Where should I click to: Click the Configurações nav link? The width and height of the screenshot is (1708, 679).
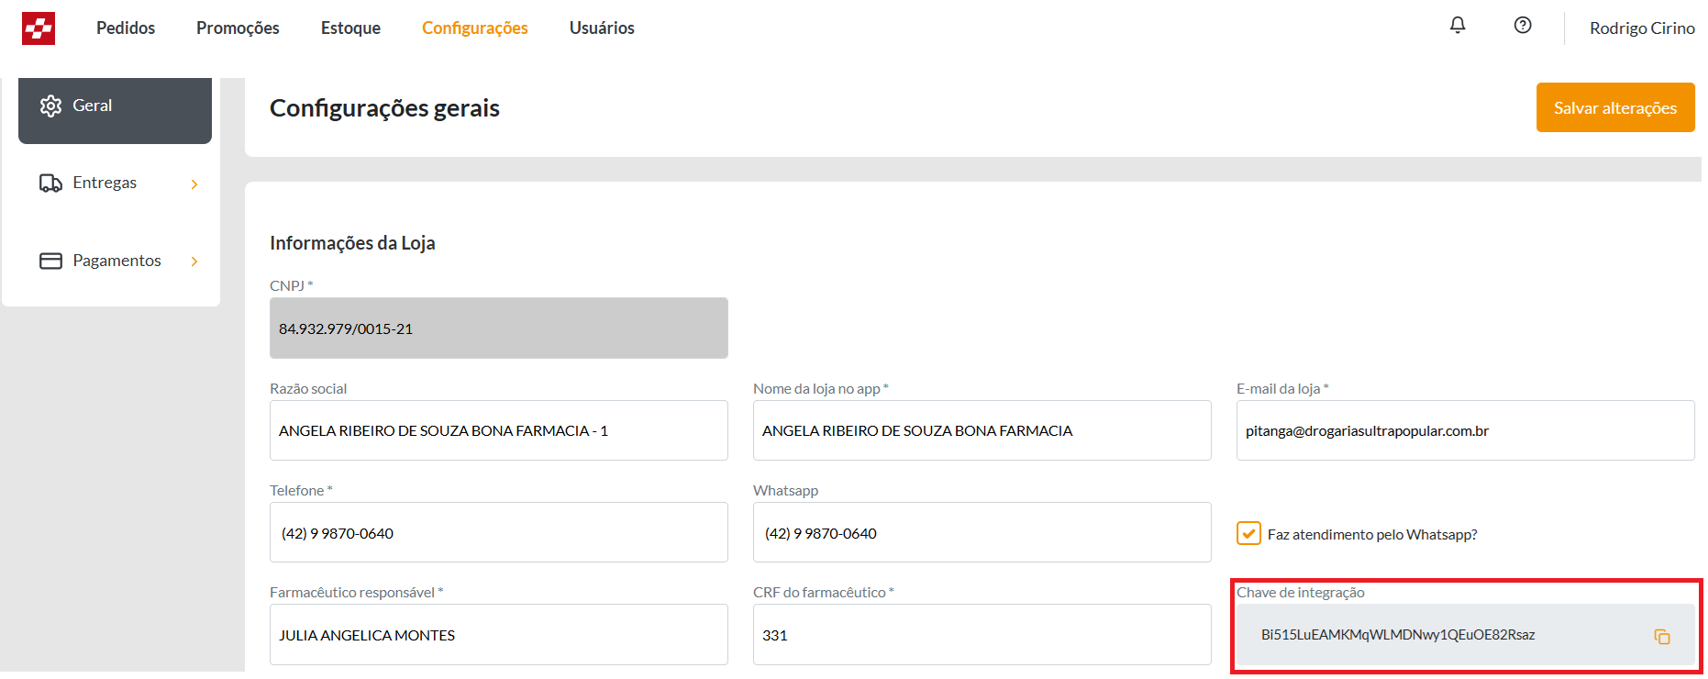point(474,28)
